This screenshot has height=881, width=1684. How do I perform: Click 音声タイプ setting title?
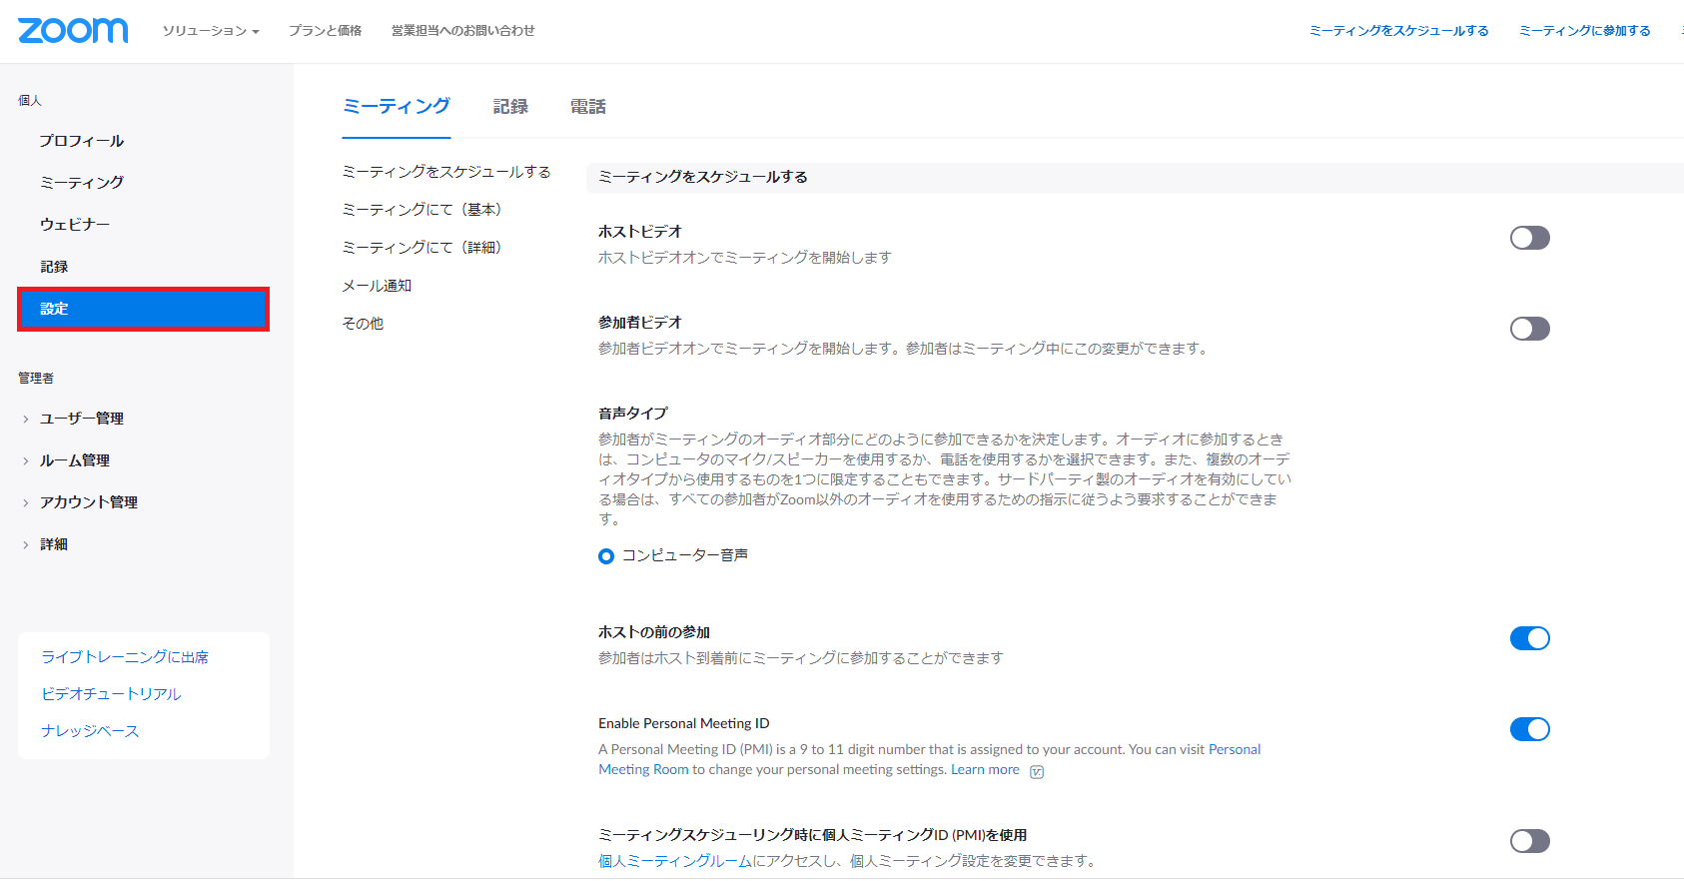pyautogui.click(x=633, y=414)
